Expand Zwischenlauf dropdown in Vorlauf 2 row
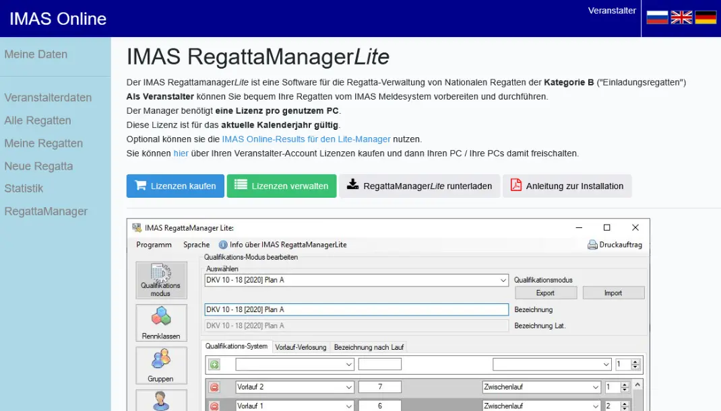Viewport: 721px width, 411px height. coord(596,387)
